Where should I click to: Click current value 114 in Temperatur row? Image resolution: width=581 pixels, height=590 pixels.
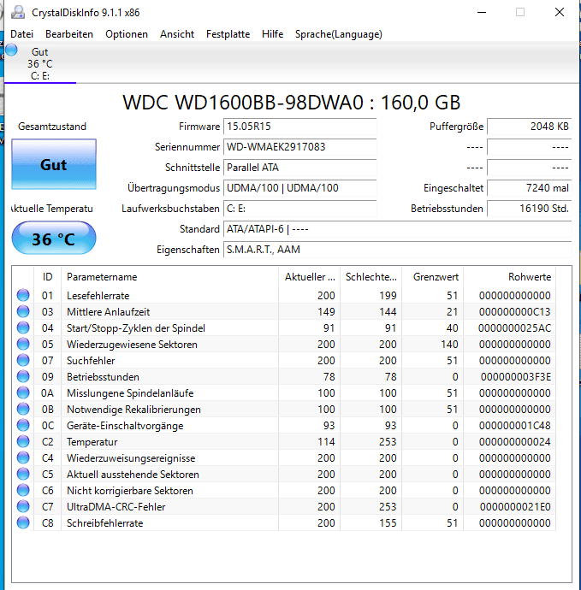point(326,442)
